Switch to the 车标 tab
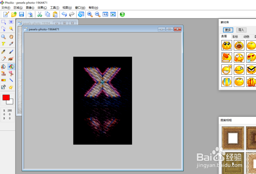Screen dimensions: 256x174 pyautogui.click(x=235, y=37)
